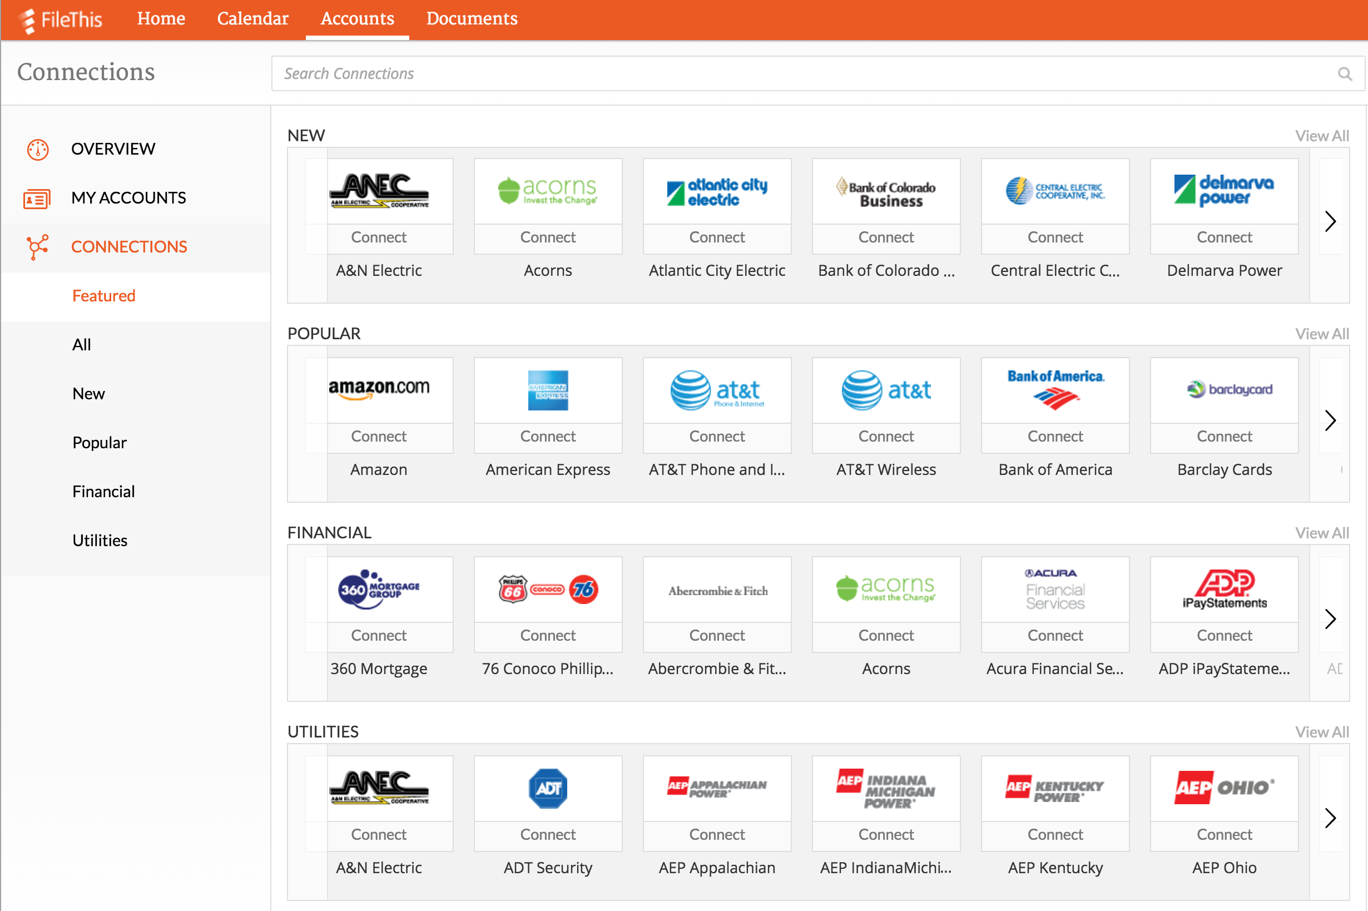Select Utilities in the sidebar filter
Screen dimensions: 1368x911
(100, 541)
